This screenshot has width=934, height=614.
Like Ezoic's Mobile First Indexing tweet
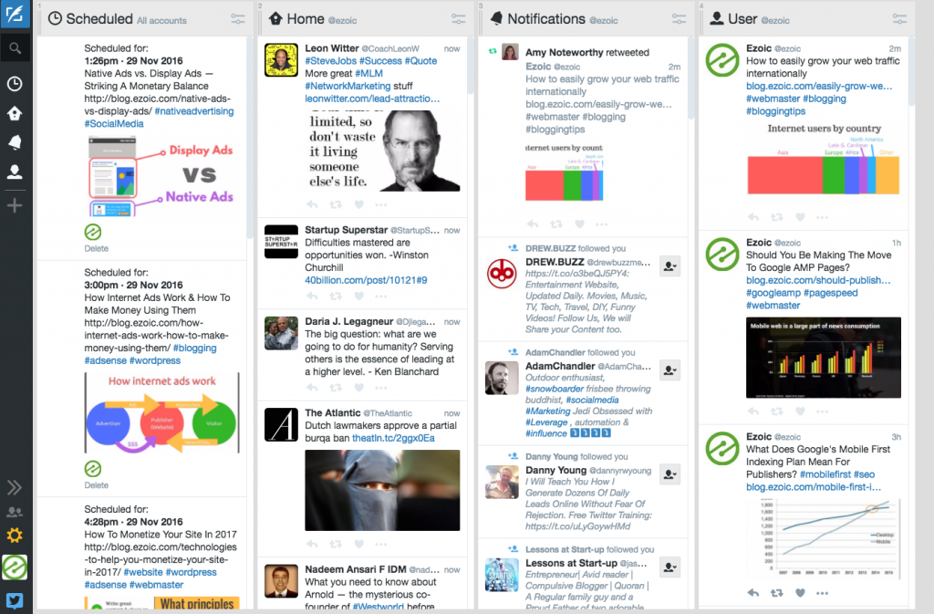(800, 593)
